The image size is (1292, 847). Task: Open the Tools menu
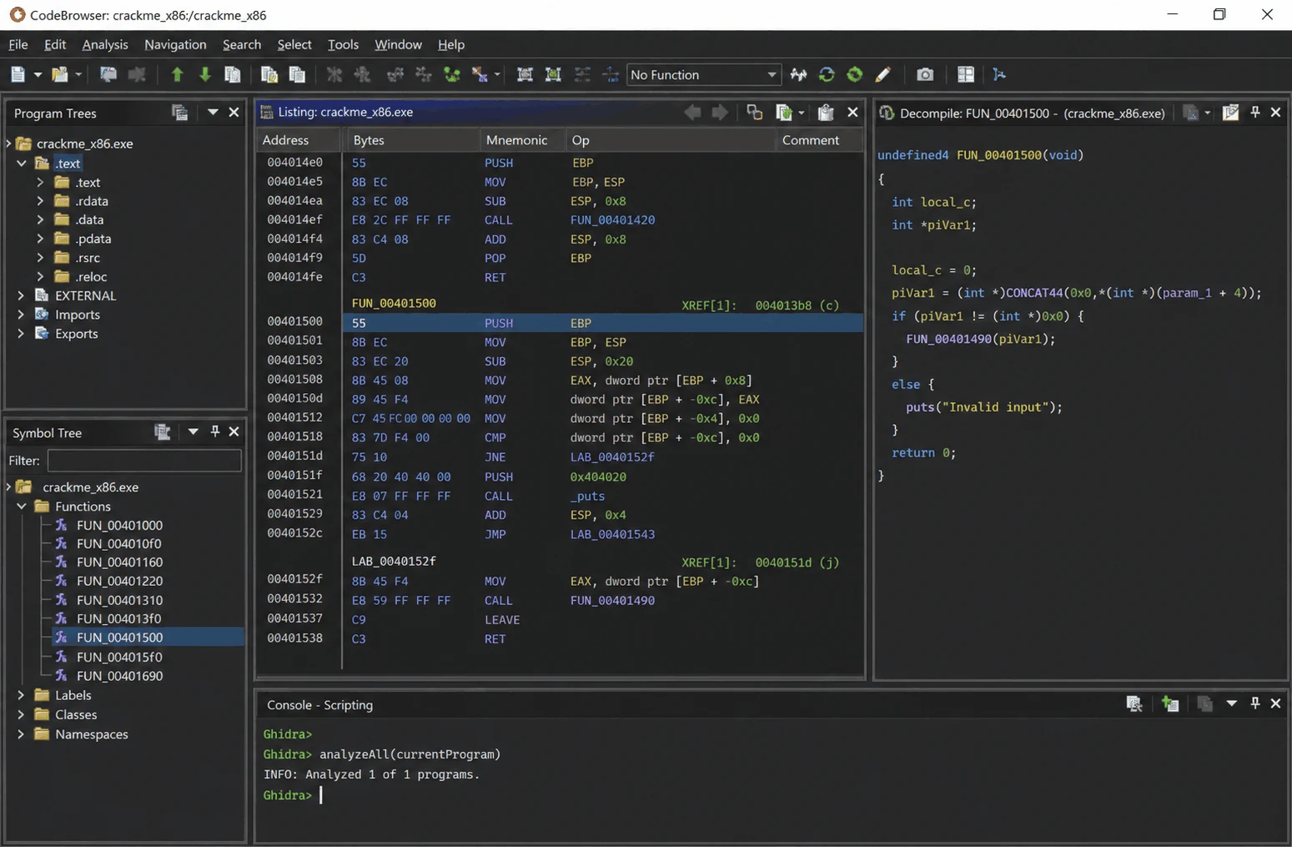[343, 44]
